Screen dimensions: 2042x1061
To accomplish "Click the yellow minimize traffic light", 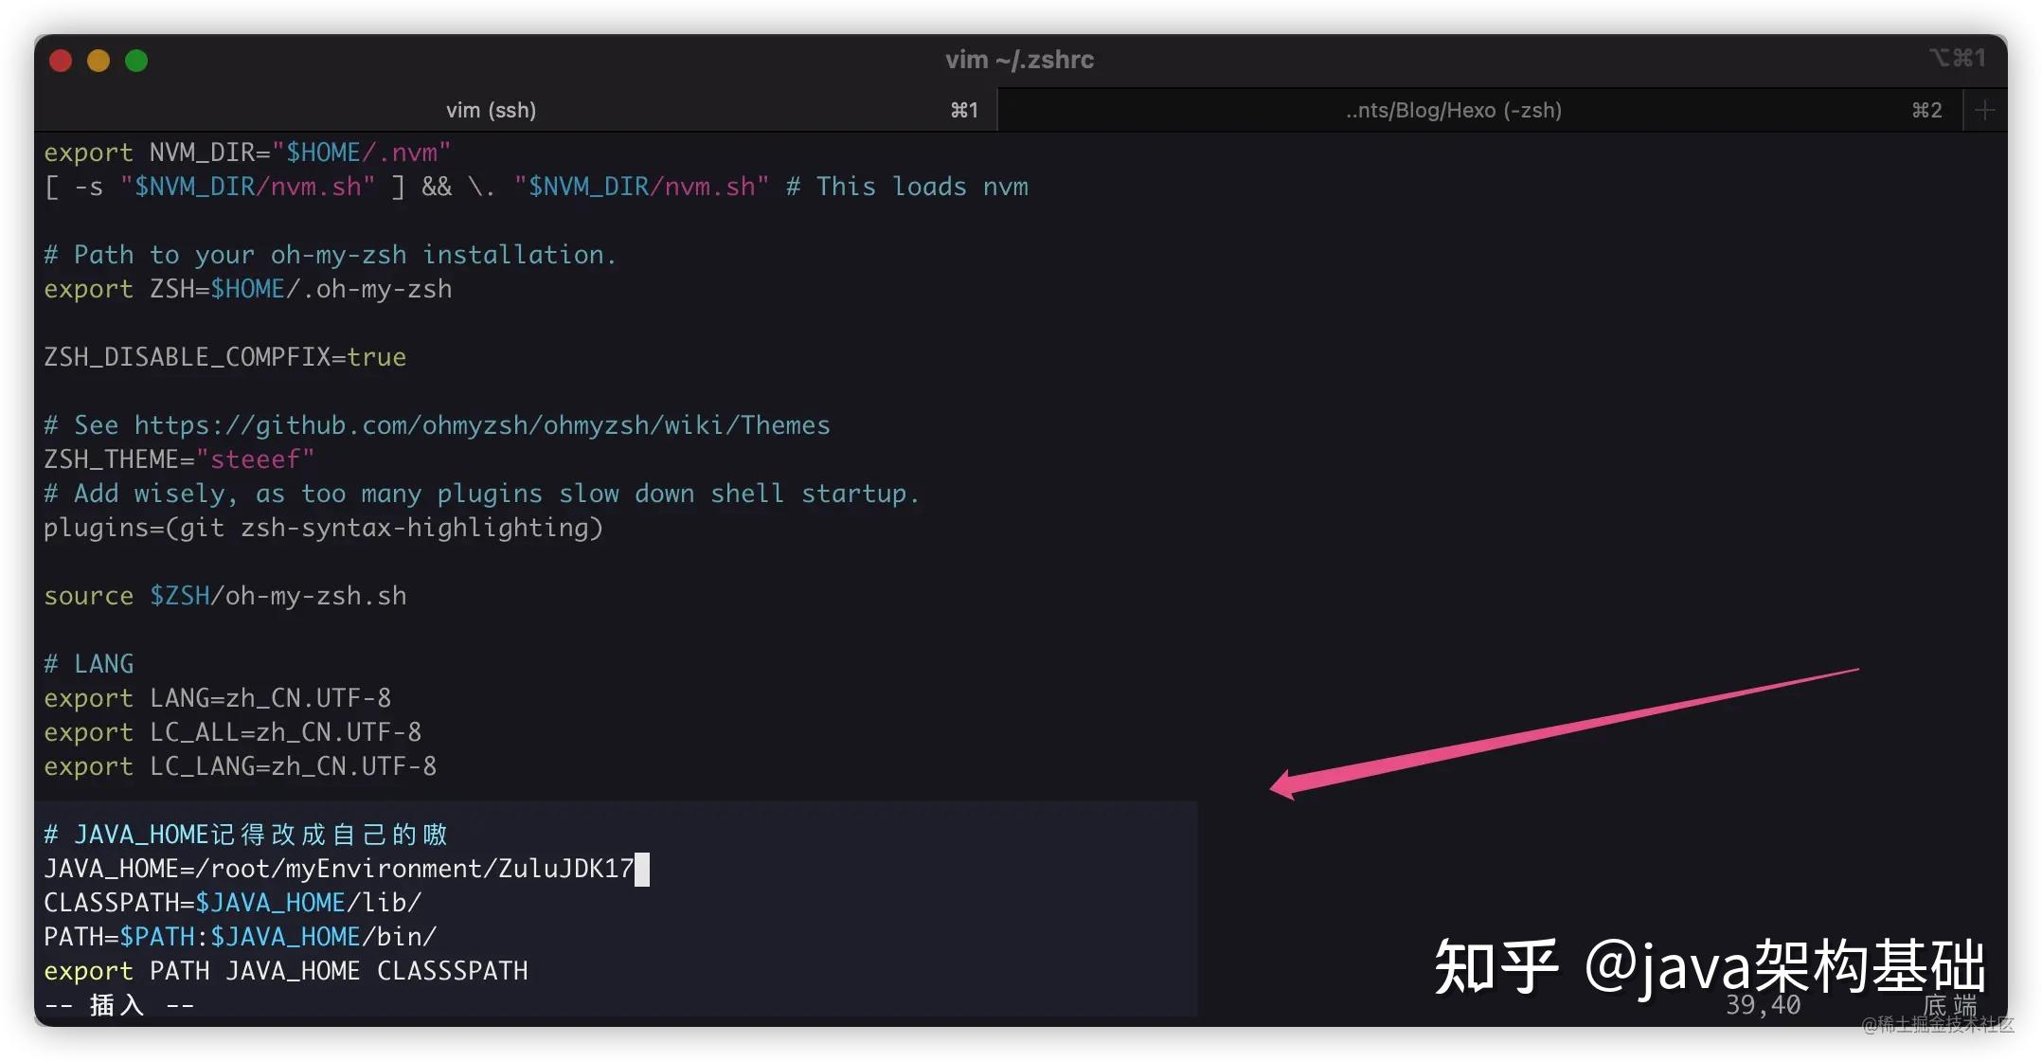I will 98,60.
